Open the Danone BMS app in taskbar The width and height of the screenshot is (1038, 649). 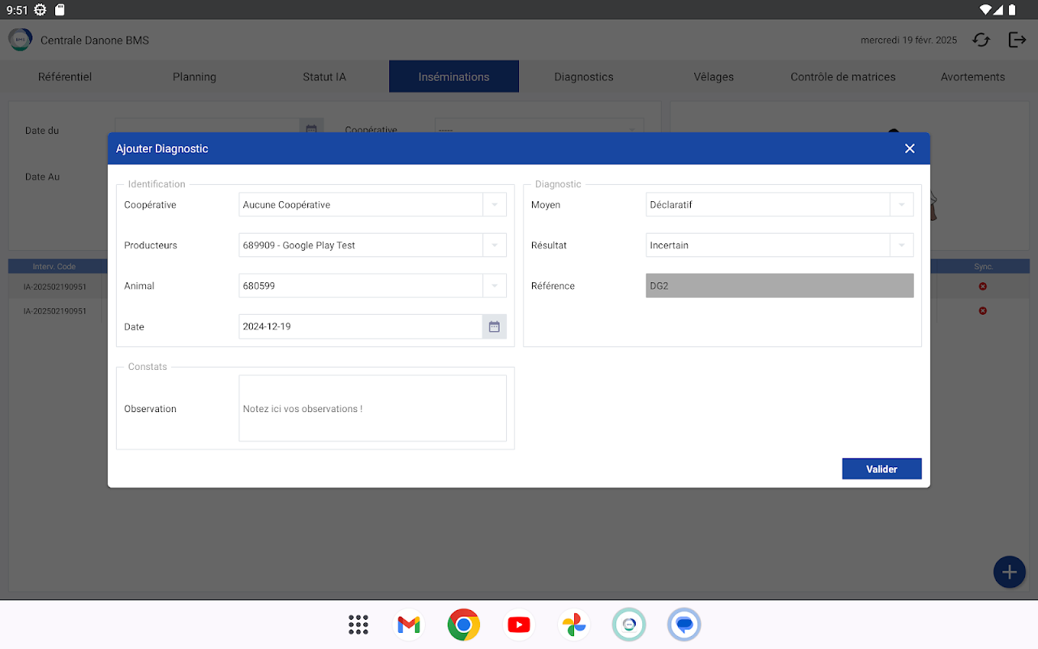628,625
